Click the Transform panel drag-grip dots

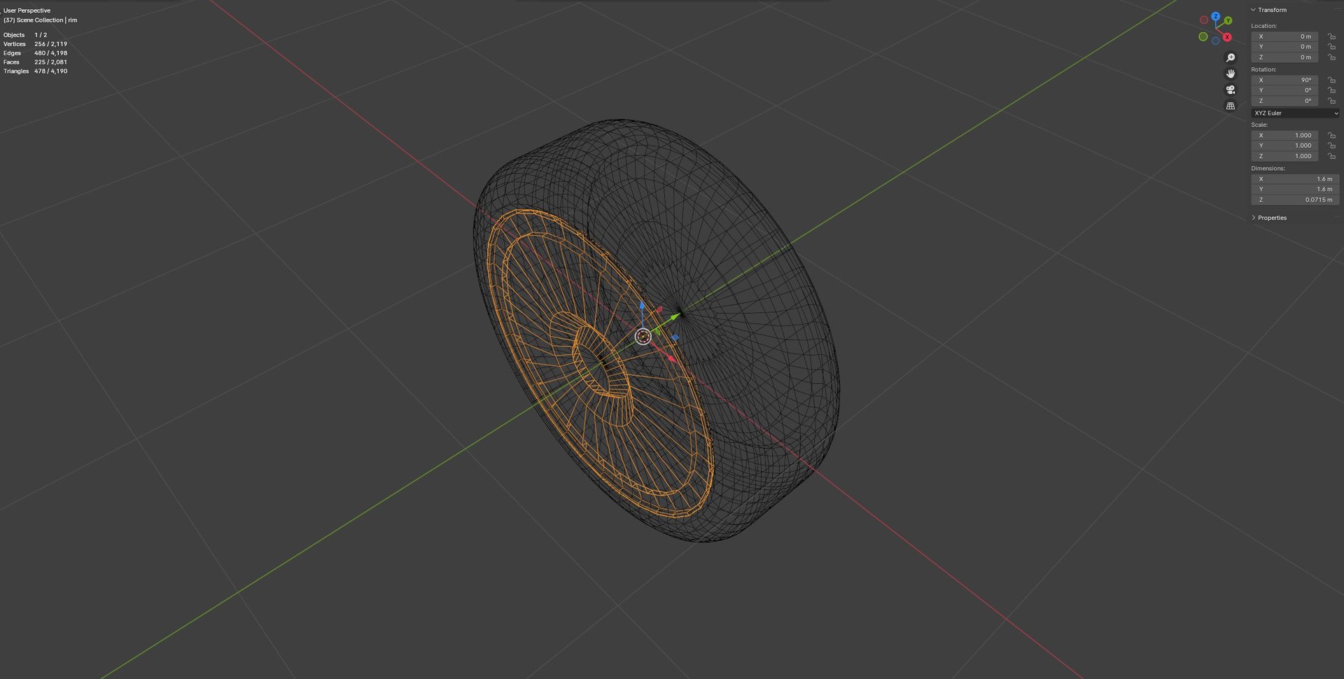point(1338,10)
